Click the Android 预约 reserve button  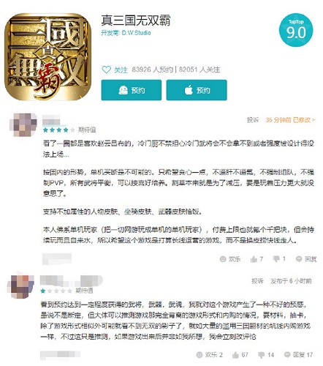pos(132,90)
